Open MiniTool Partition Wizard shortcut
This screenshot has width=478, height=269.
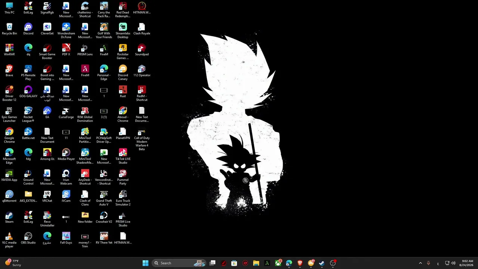pyautogui.click(x=85, y=136)
